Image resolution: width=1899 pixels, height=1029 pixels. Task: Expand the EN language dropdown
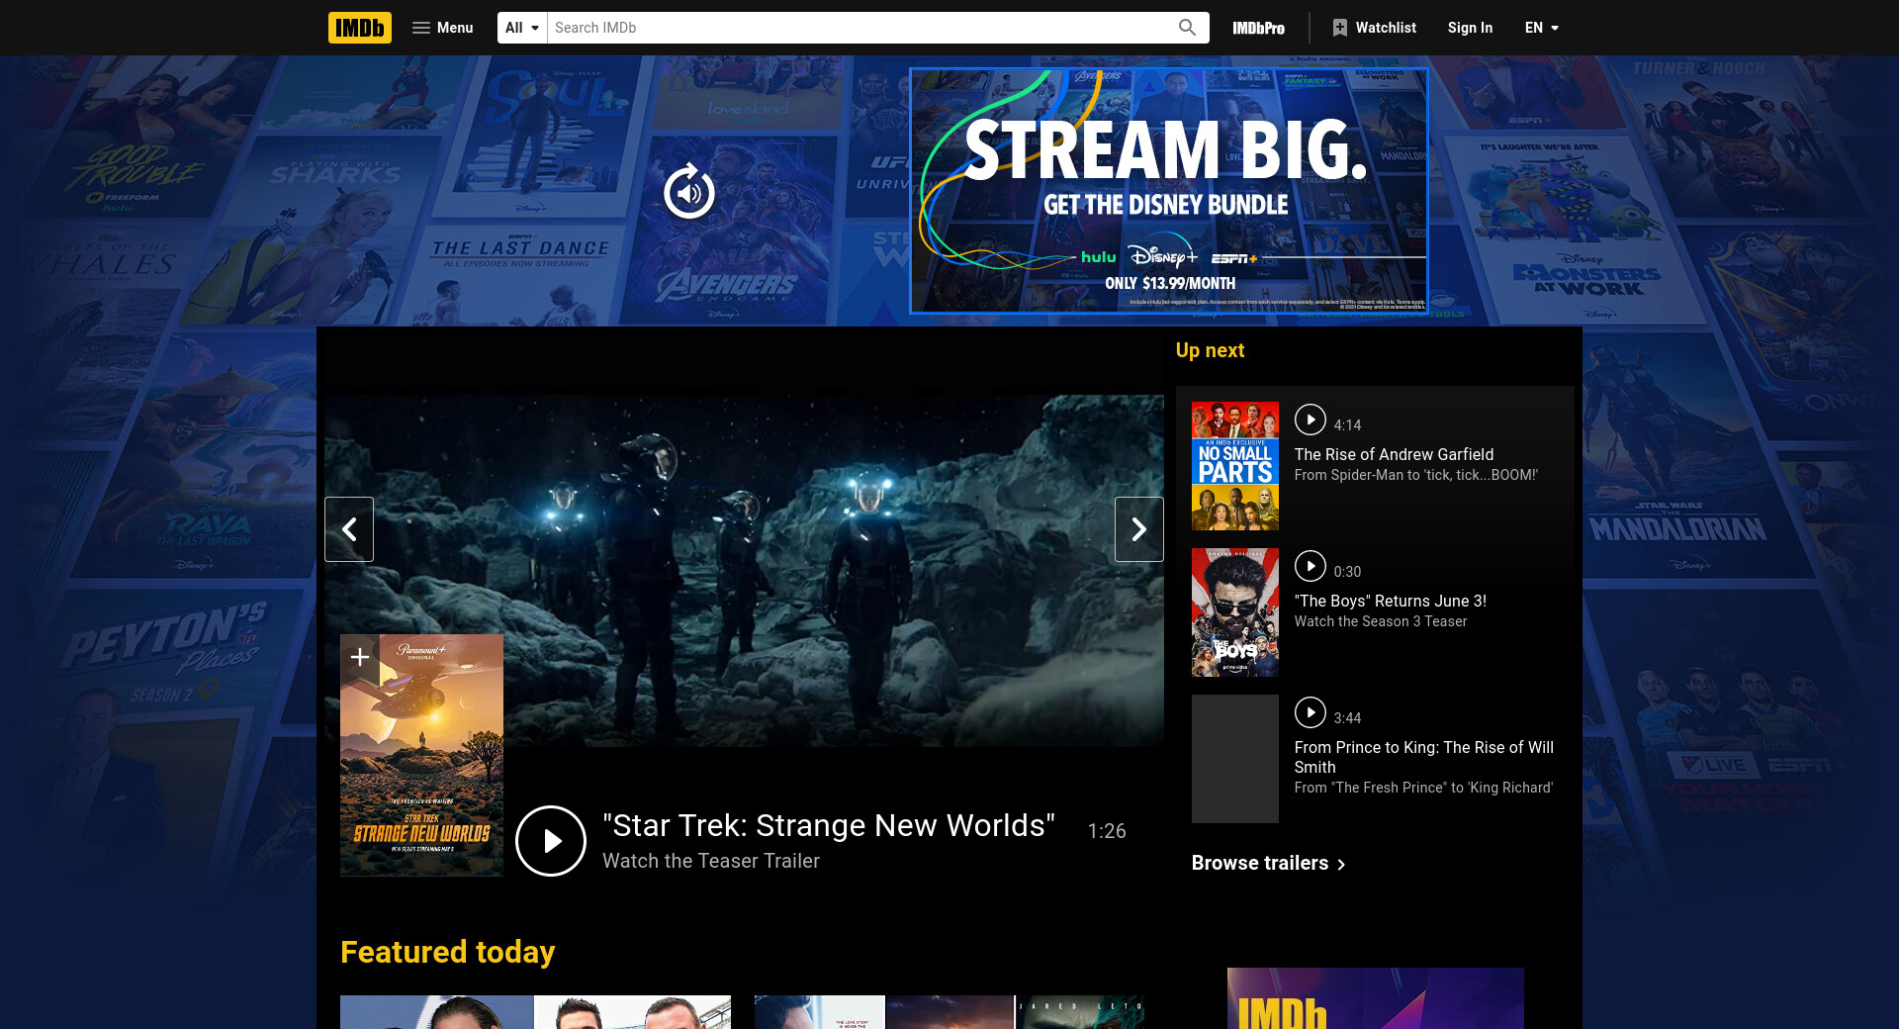tap(1541, 28)
